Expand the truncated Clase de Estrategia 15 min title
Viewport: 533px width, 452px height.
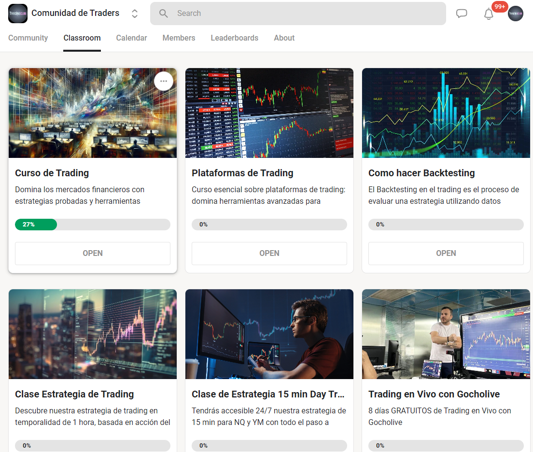click(x=269, y=394)
